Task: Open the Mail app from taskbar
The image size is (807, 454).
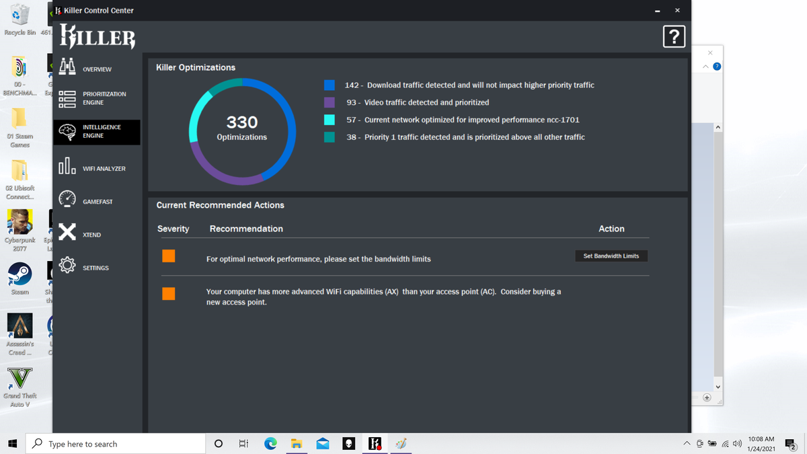Action: coord(323,443)
